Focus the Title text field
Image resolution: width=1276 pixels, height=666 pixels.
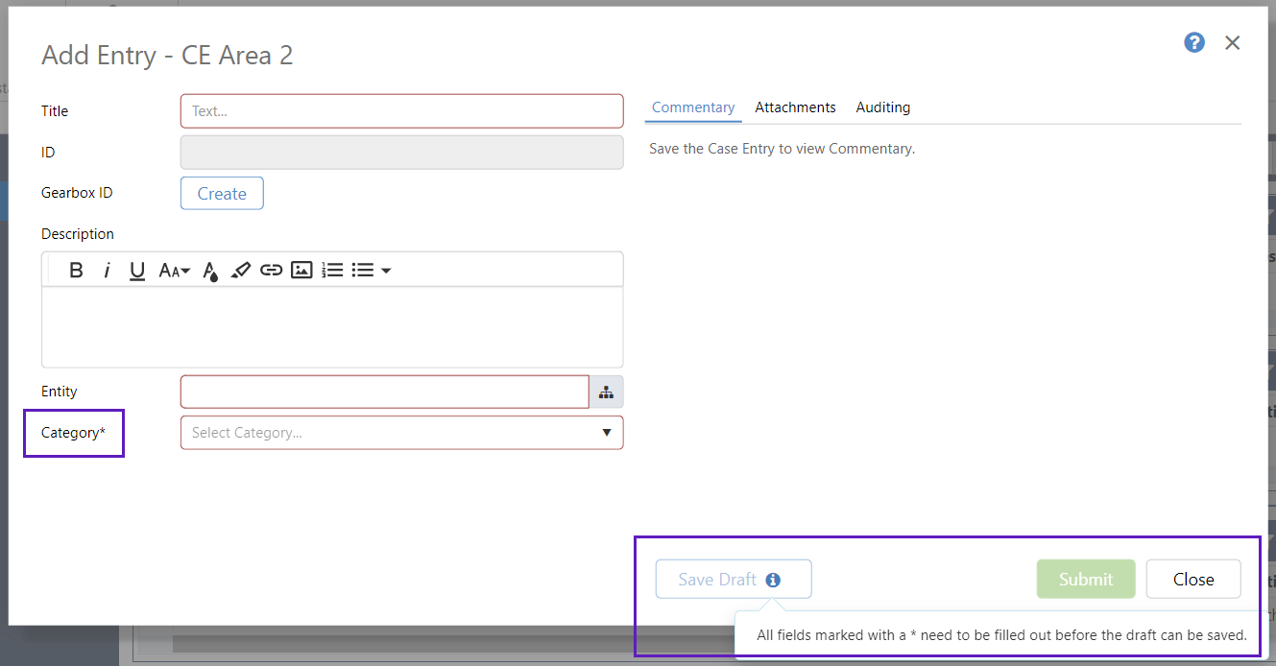point(401,111)
